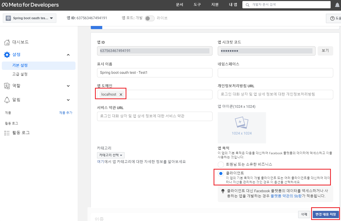
Task: Click the 네임스페이스 input field
Action: pos(275,73)
